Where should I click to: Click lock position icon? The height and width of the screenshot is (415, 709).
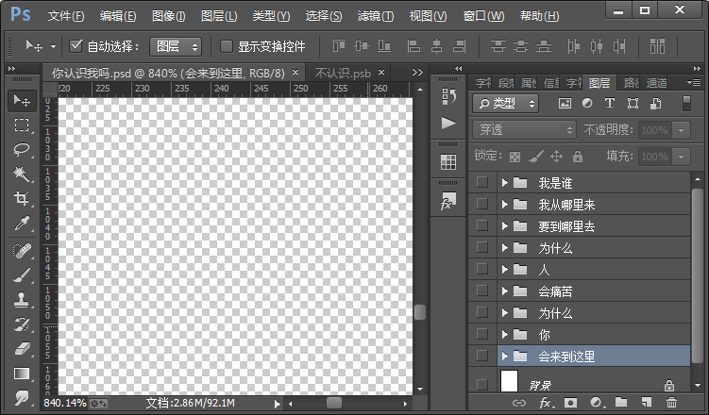pyautogui.click(x=556, y=157)
